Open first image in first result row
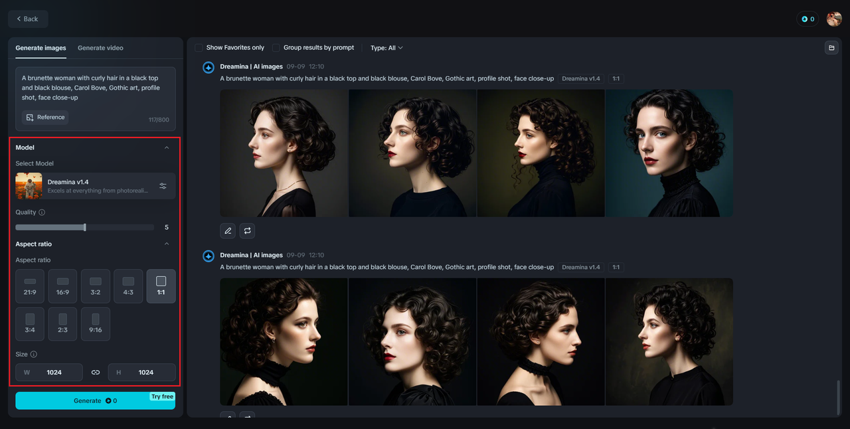 coord(284,153)
